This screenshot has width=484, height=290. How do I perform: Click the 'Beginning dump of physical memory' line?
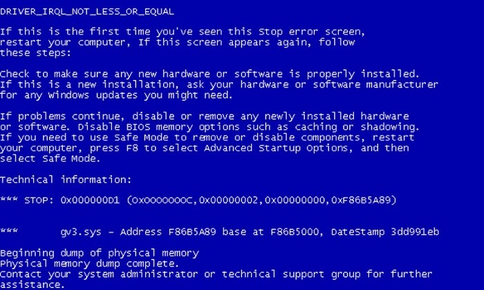(100, 253)
